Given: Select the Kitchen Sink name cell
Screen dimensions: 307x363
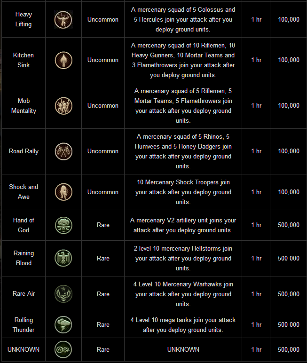Looking at the screenshot, I should [x=24, y=60].
